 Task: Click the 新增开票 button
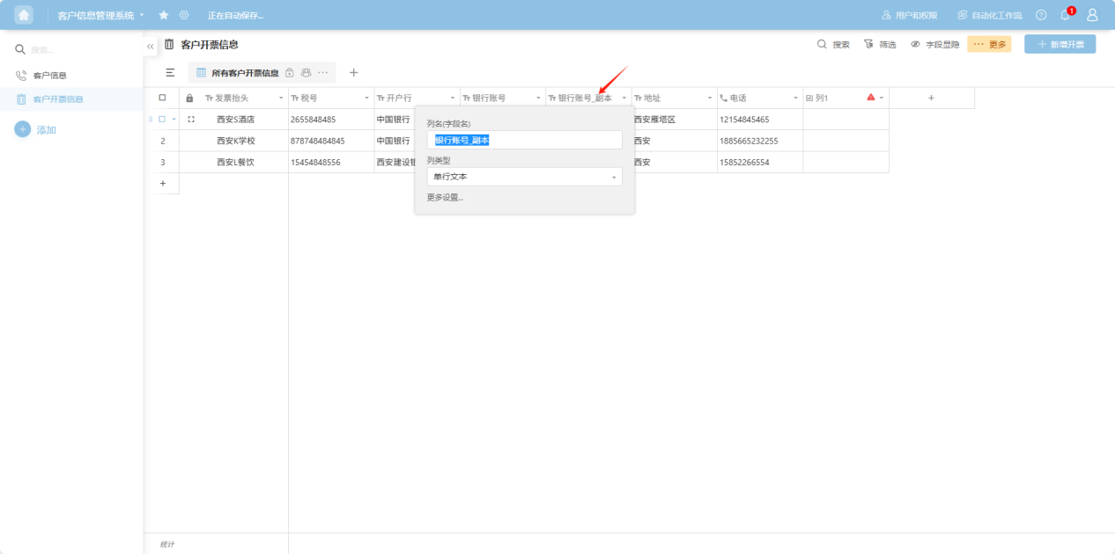tap(1060, 44)
